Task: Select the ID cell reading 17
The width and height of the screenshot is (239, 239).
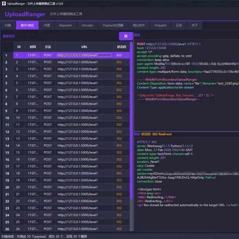Action: coord(19,167)
